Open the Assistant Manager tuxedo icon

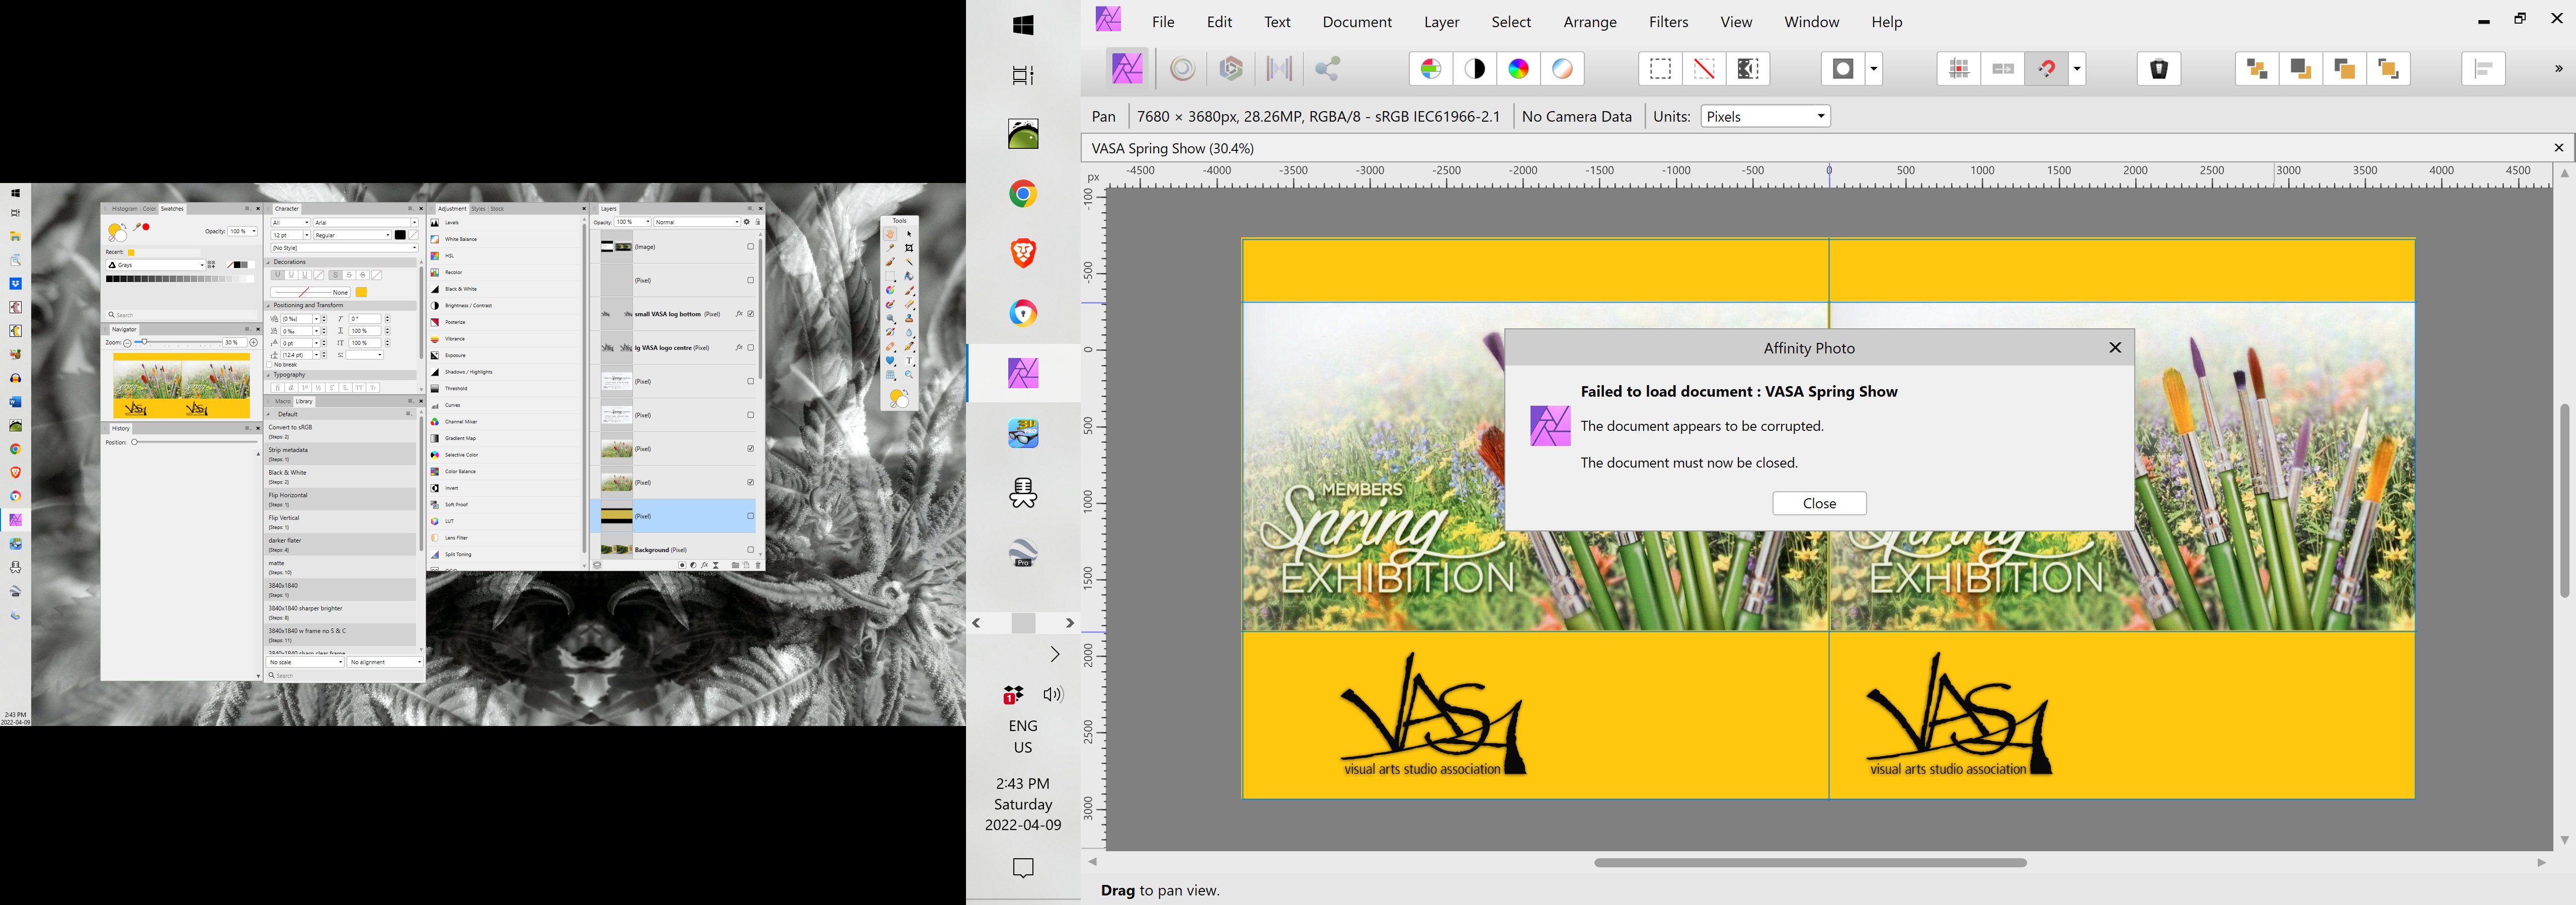(2159, 69)
